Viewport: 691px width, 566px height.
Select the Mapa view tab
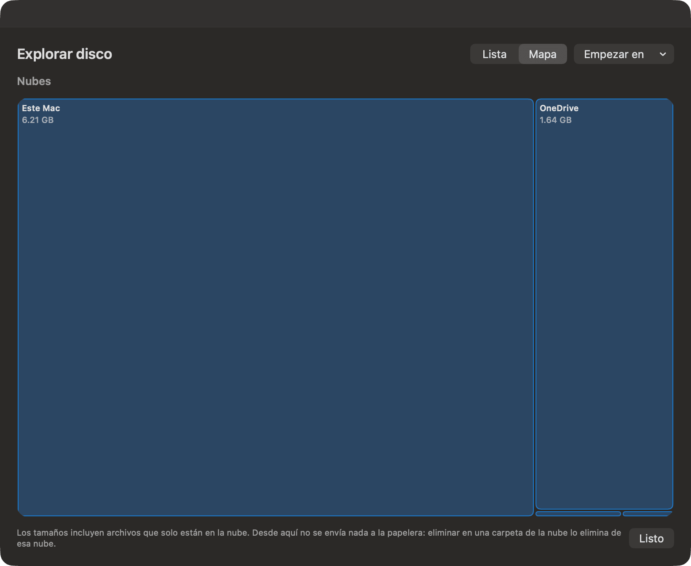[543, 54]
